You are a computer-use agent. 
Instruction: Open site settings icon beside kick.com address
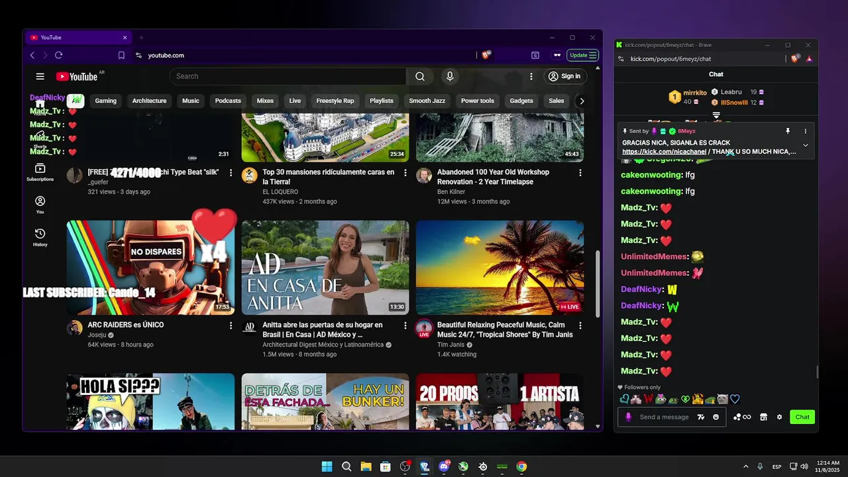pyautogui.click(x=621, y=59)
